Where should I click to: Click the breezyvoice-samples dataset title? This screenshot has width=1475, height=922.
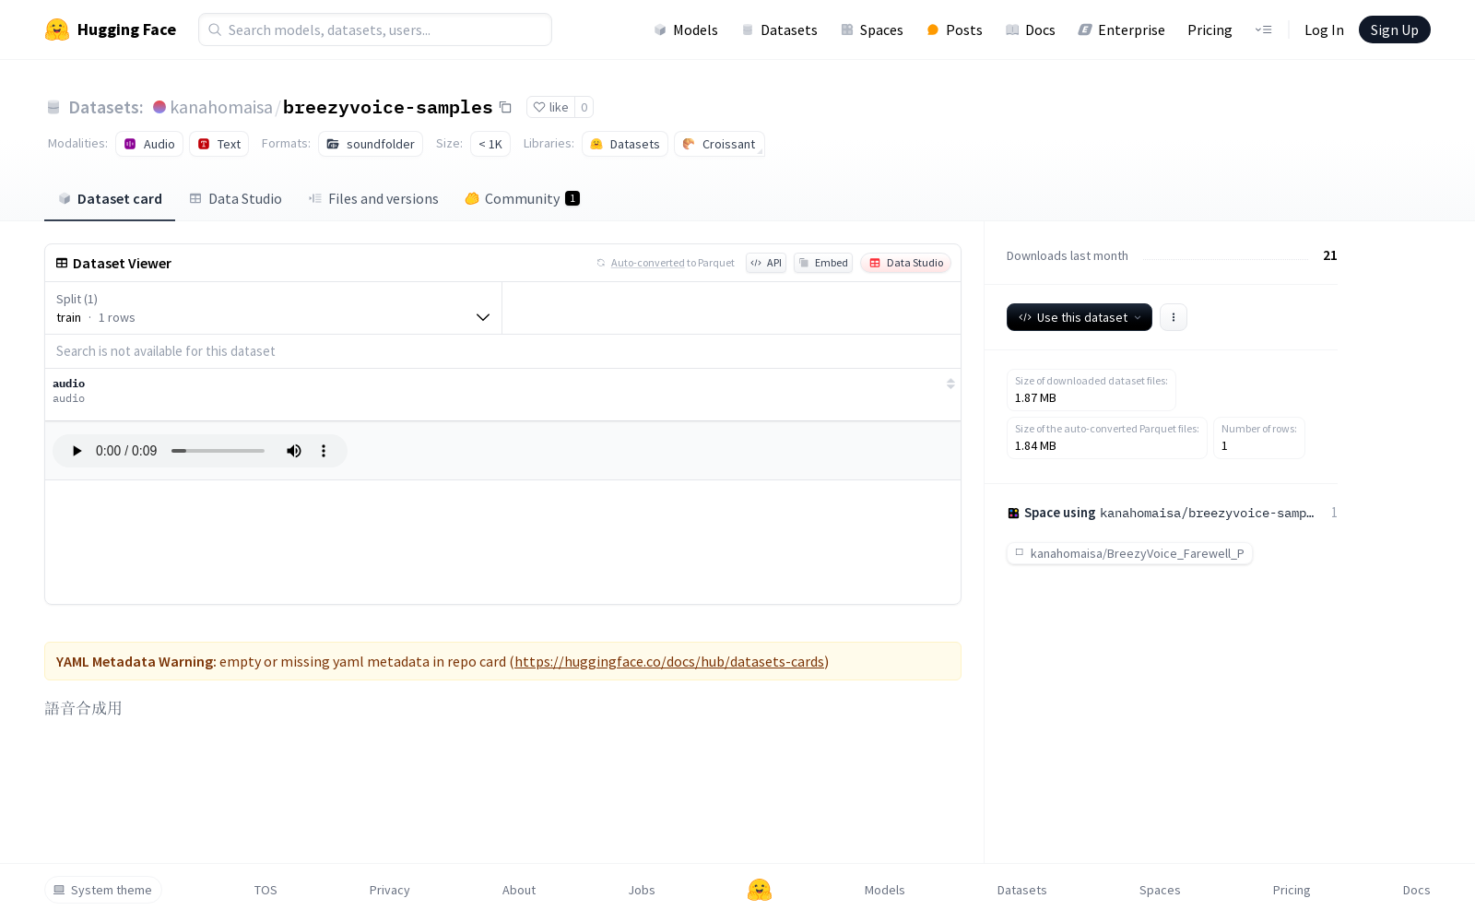[388, 107]
